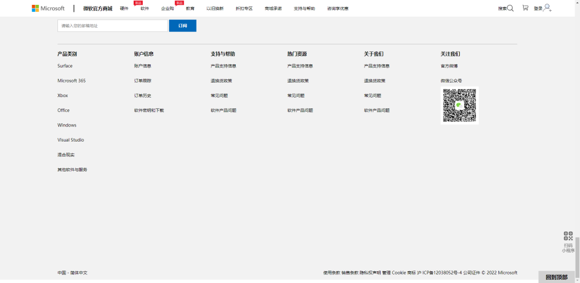Open the Surface product category link
This screenshot has width=580, height=283.
coord(65,66)
